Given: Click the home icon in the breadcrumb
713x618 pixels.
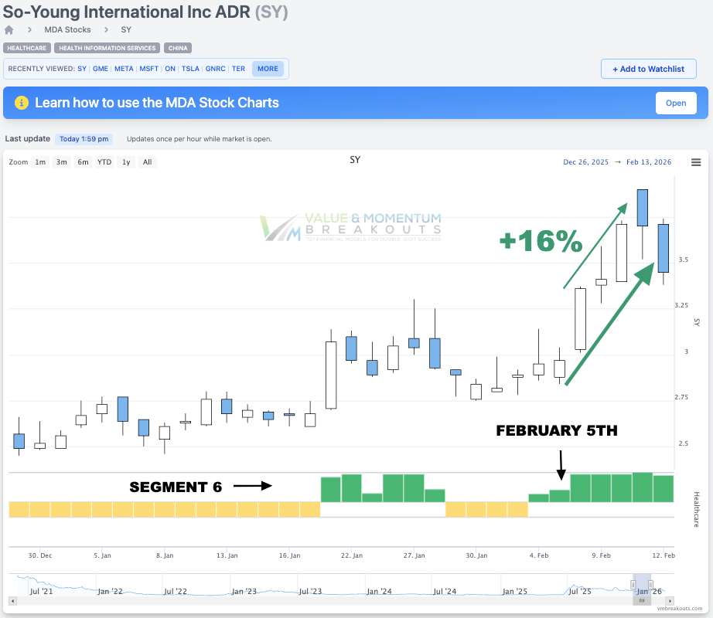Looking at the screenshot, I should point(8,29).
